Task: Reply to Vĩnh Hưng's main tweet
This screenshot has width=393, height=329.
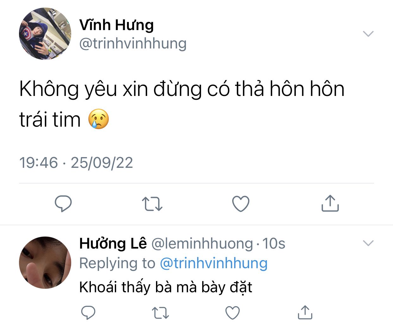Action: pos(63,204)
